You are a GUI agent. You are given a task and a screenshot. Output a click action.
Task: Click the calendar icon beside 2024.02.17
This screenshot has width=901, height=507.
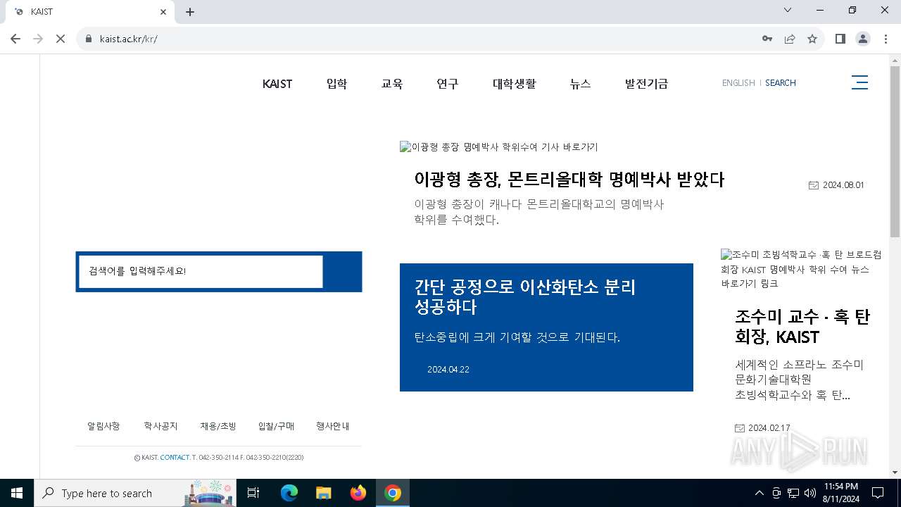(740, 428)
